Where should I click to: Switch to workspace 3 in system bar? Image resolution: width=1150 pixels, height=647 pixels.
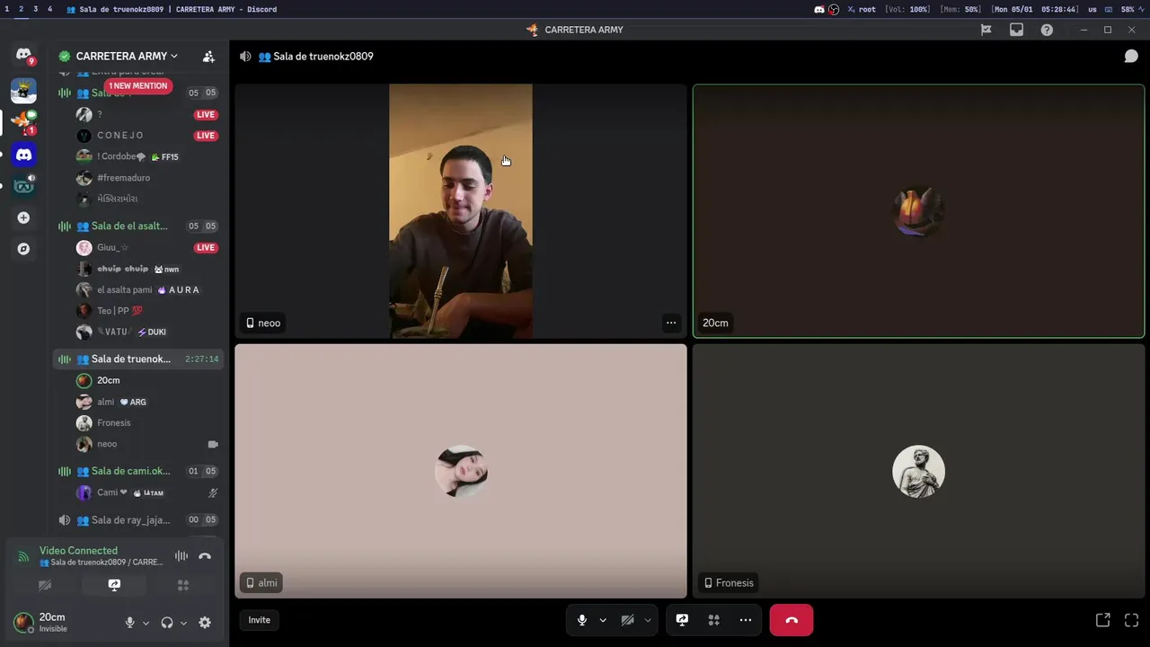pos(35,9)
